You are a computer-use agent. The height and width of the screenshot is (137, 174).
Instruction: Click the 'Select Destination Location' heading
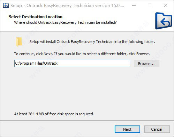36,17
